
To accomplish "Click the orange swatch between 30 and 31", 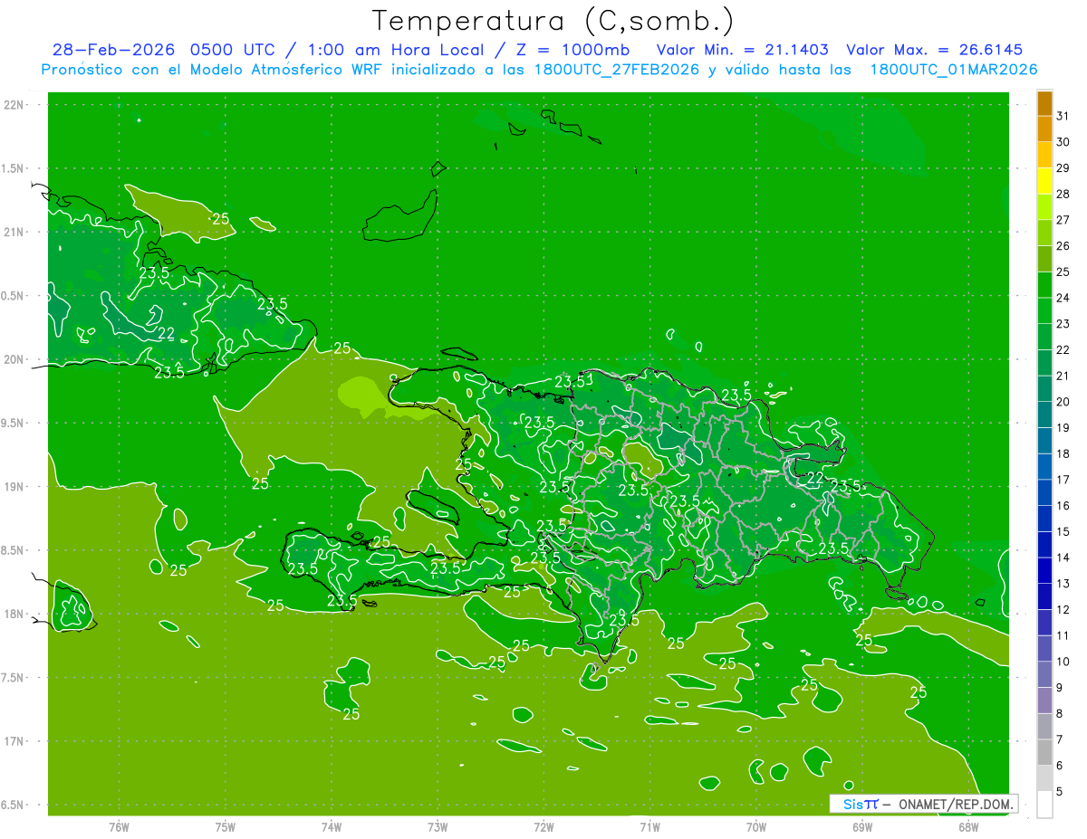I will pos(1044,129).
